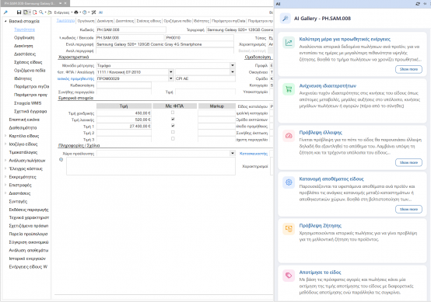Toggle the Με ΦΠΑ checkbox for Τιμή χονδρικής
This screenshot has width=431, height=302.
tap(173, 113)
